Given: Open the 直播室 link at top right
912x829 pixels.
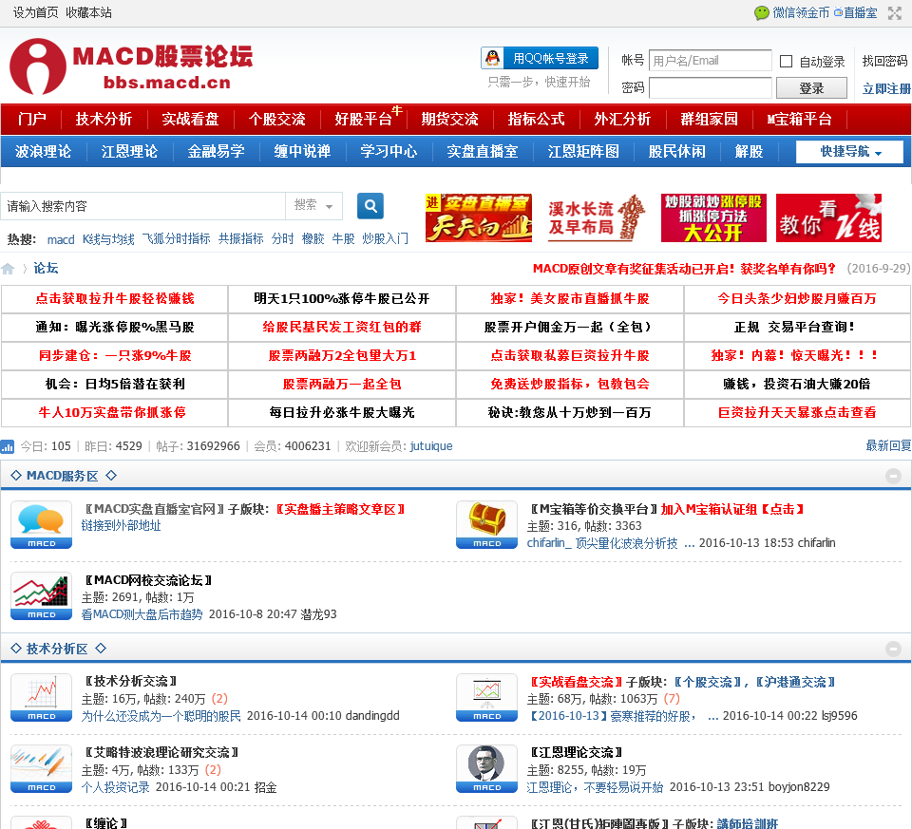Looking at the screenshot, I should [856, 12].
